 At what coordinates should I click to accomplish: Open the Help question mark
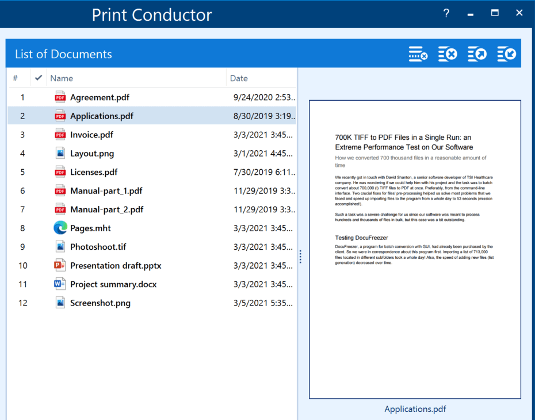tap(446, 13)
